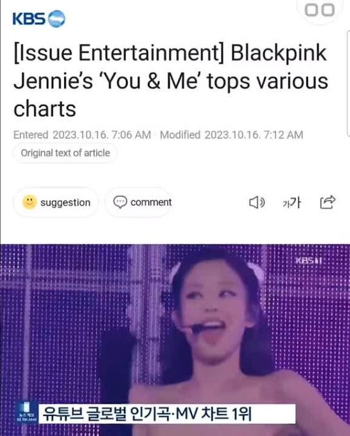Click the yellow smiley suggestion emoji
The image size is (350, 436).
(x=30, y=202)
